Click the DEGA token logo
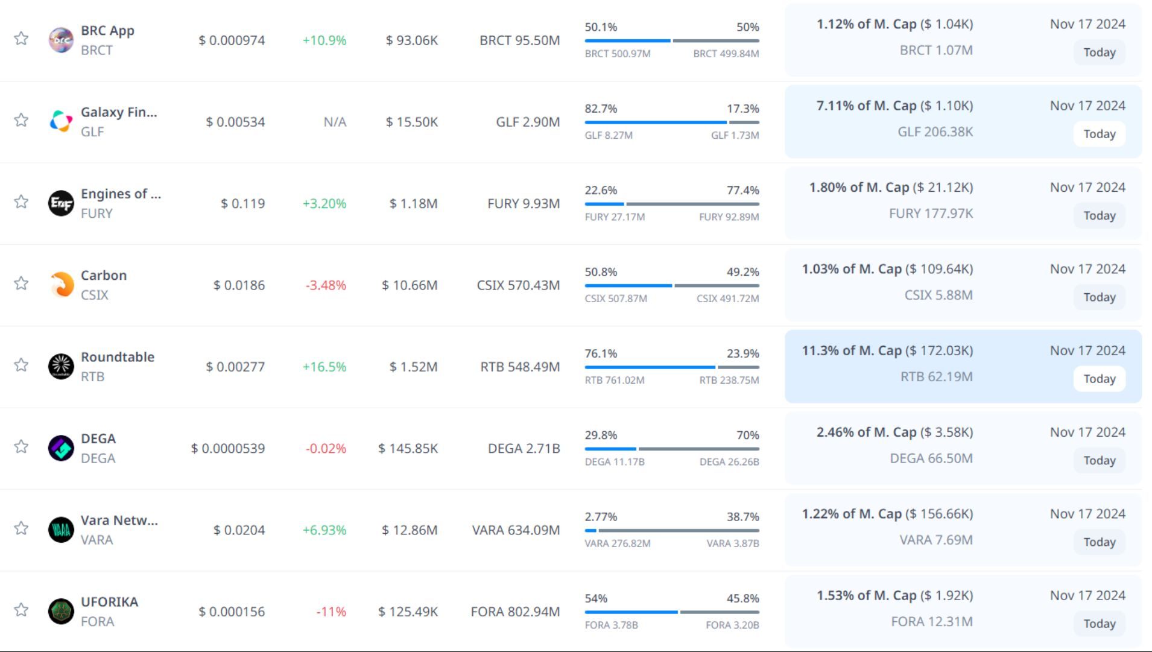Viewport: 1152px width, 652px height. coord(61,448)
